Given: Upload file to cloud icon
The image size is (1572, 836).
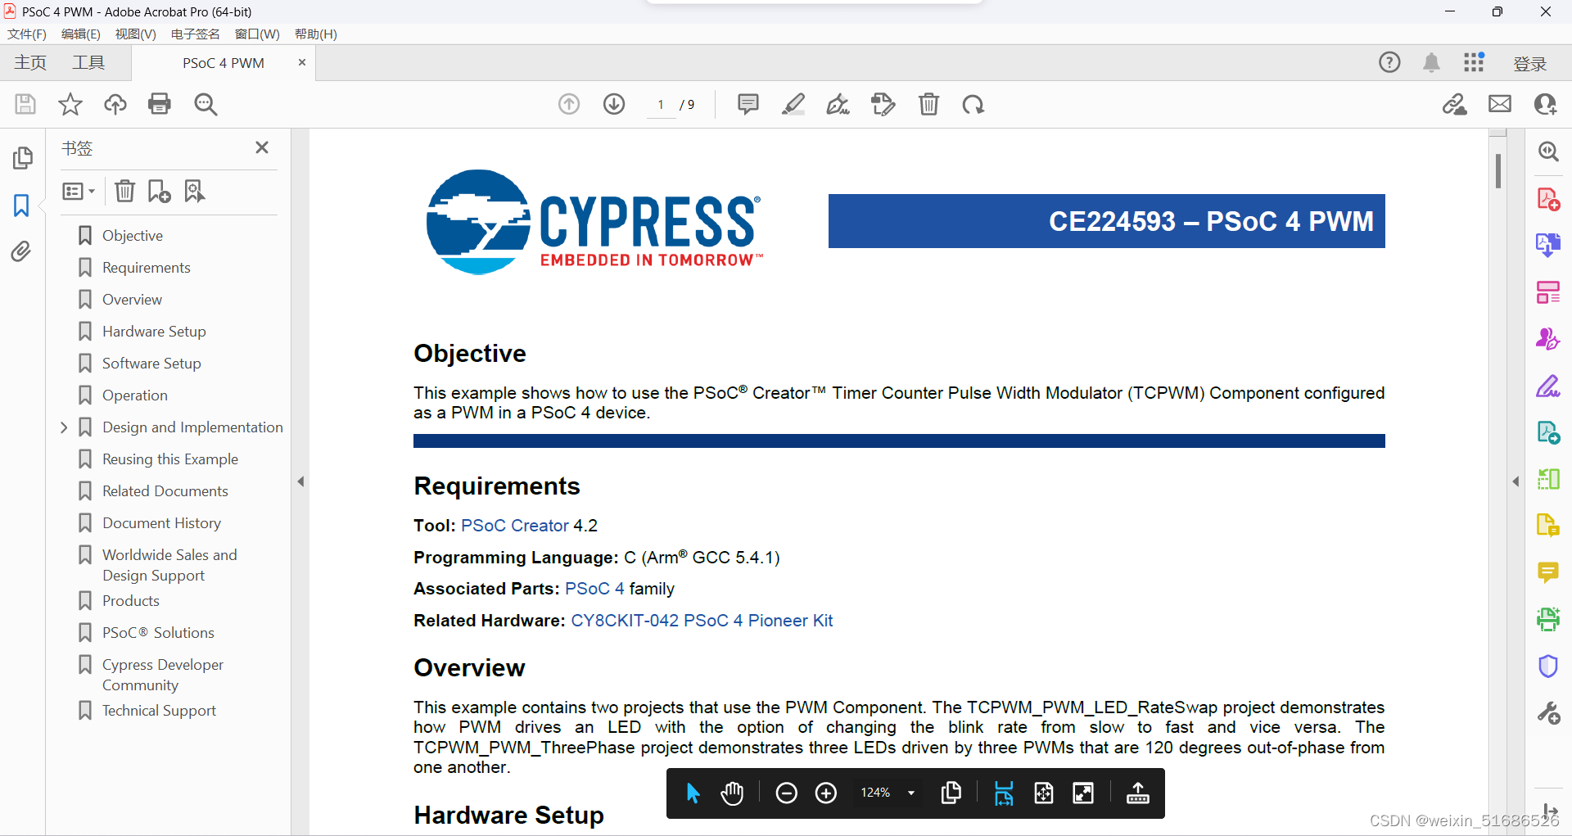Looking at the screenshot, I should tap(115, 104).
